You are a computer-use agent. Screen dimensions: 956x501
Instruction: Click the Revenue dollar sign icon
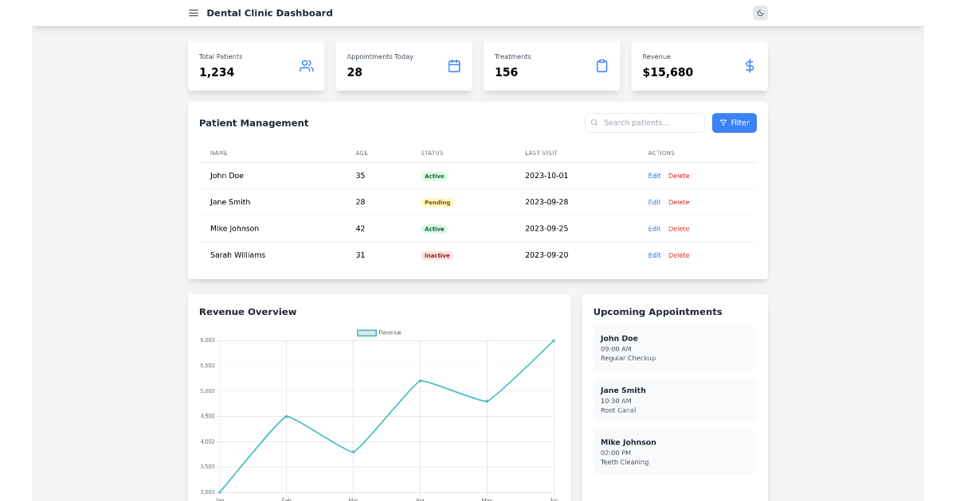coord(749,66)
